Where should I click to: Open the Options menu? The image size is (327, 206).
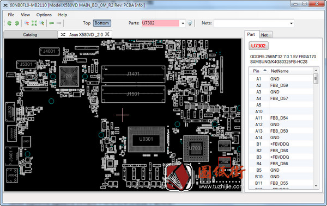pyautogui.click(x=44, y=15)
